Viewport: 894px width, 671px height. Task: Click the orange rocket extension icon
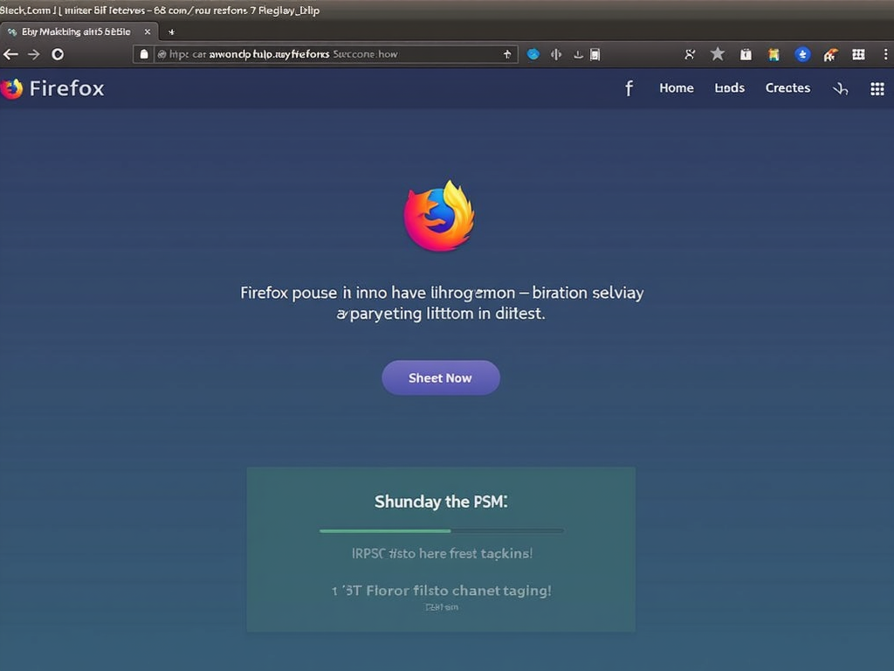click(831, 54)
